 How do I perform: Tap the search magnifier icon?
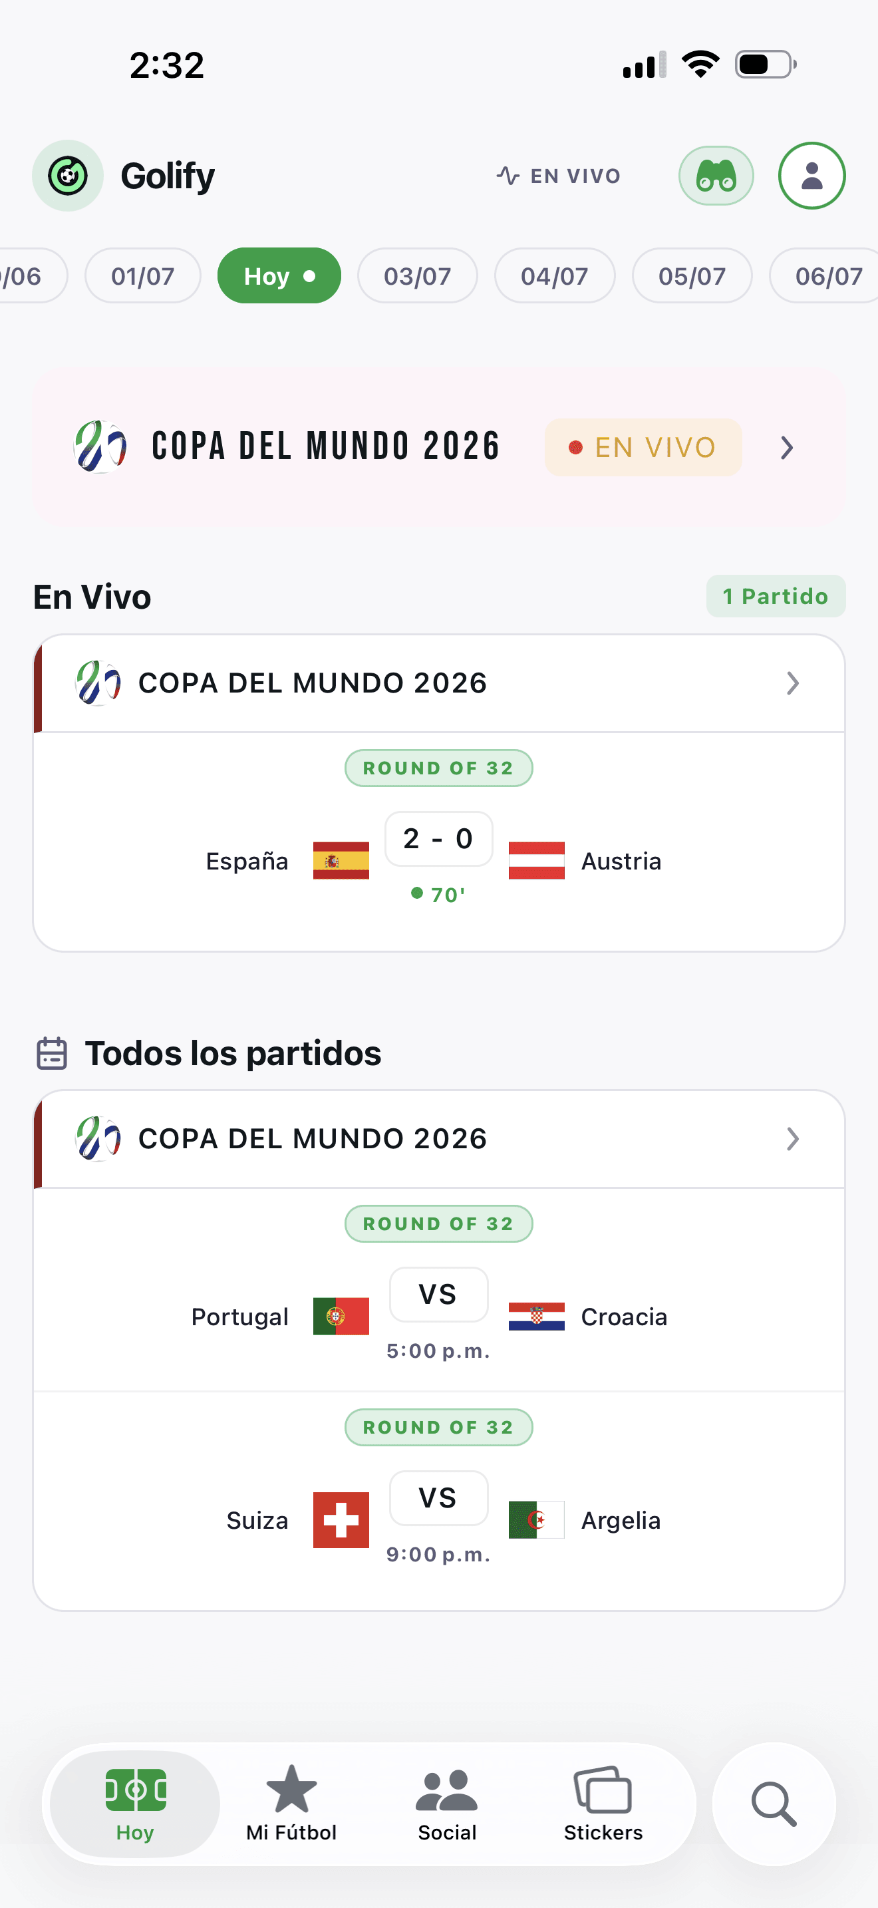pyautogui.click(x=774, y=1804)
